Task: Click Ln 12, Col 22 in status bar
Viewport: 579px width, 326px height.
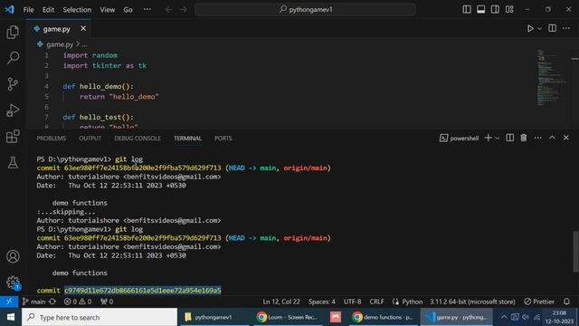Action: coord(281,302)
